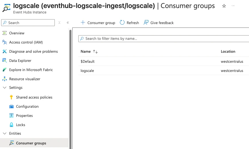Click the Location column header
Viewport: 249px width, 149px height.
point(228,51)
